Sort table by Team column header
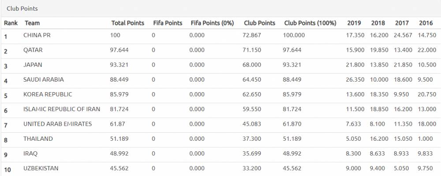The image size is (441, 176). pyautogui.click(x=32, y=23)
